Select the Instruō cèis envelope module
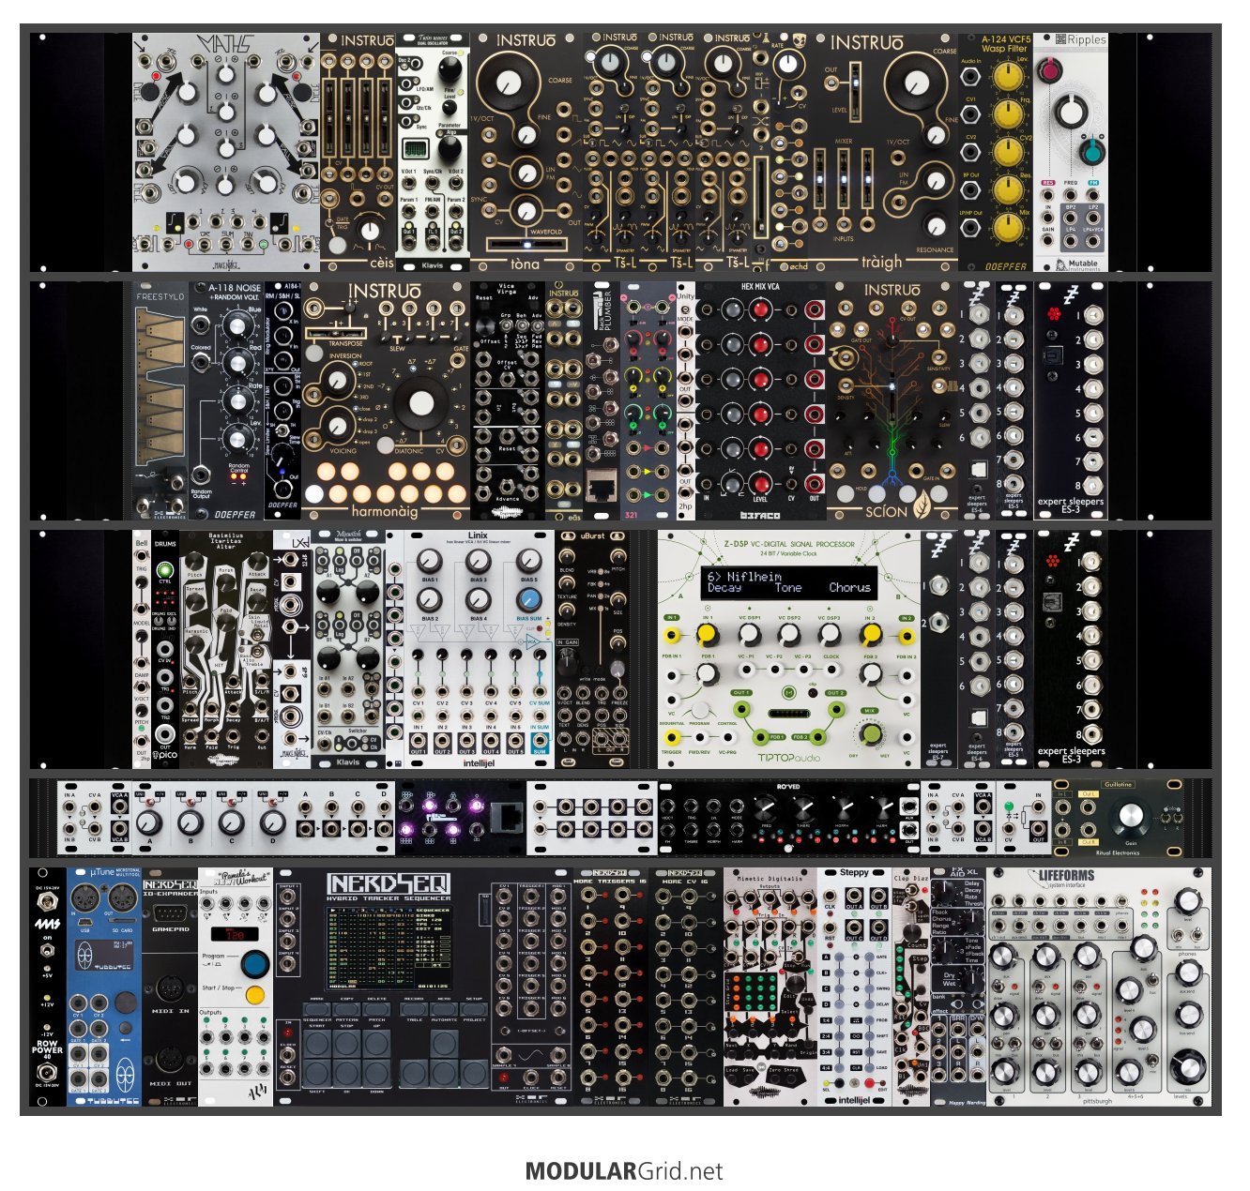 coord(358,152)
